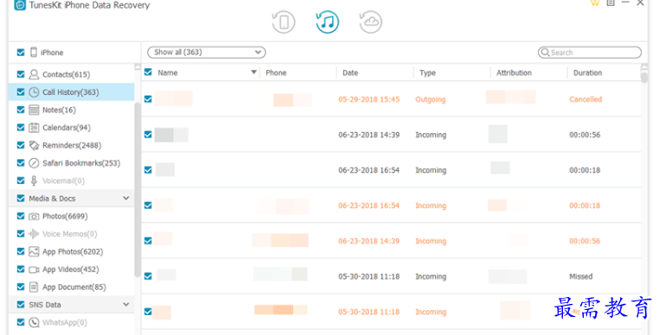Toggle the SNS Data checkbox
This screenshot has height=335, width=659.
[x=21, y=305]
